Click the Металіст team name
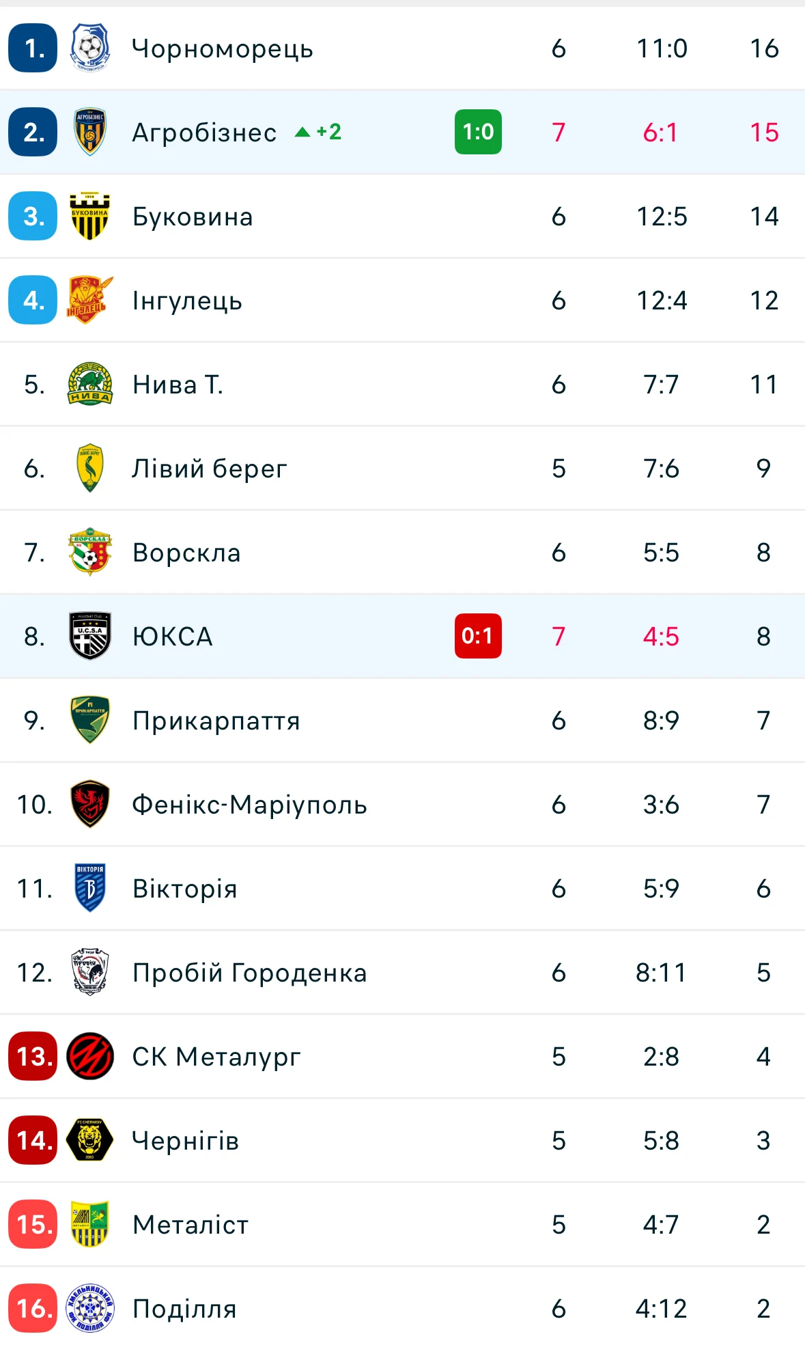Image resolution: width=805 pixels, height=1345 pixels. [x=190, y=1225]
